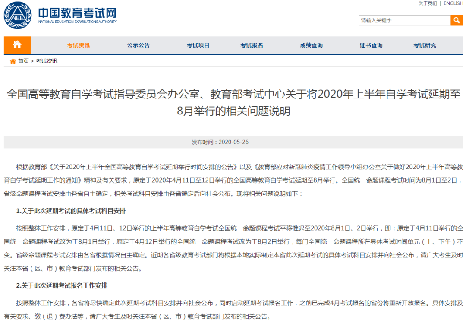Click the 中国教育考试网 site title
Screen dimensions: 466x323
tap(77, 13)
